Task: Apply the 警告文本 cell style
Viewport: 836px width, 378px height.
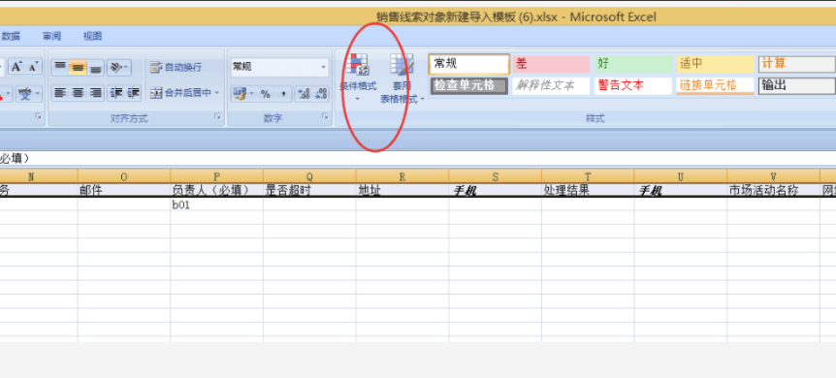Action: (x=633, y=85)
